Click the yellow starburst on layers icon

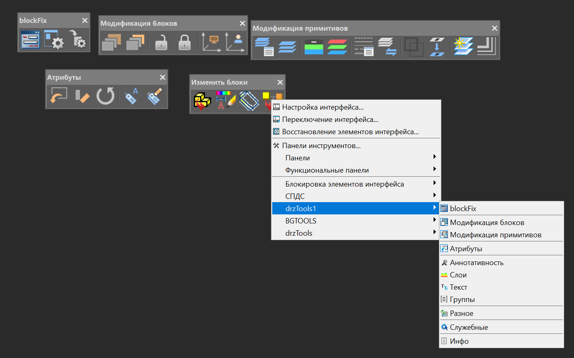[x=463, y=47]
